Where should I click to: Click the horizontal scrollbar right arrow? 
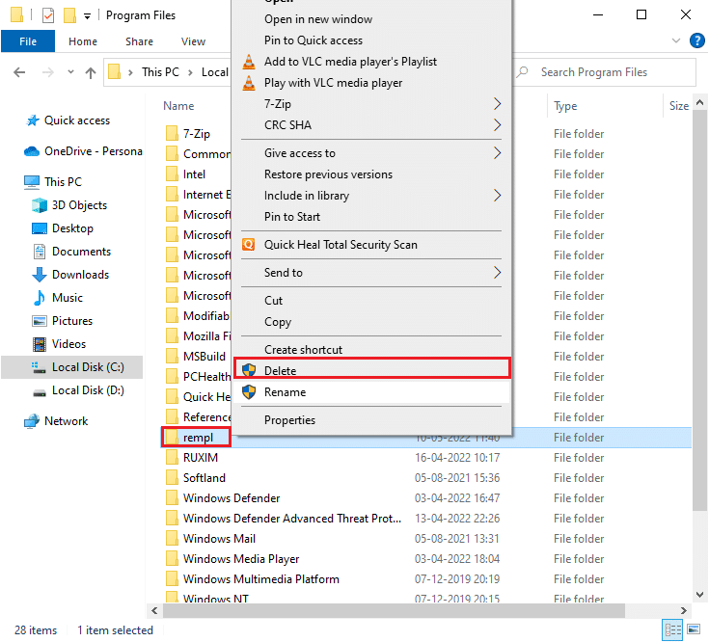[683, 611]
